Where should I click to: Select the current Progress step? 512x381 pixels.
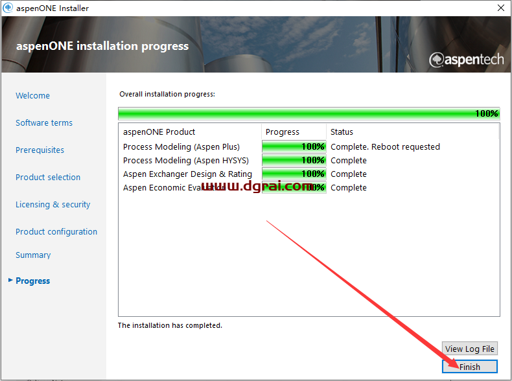(x=32, y=281)
